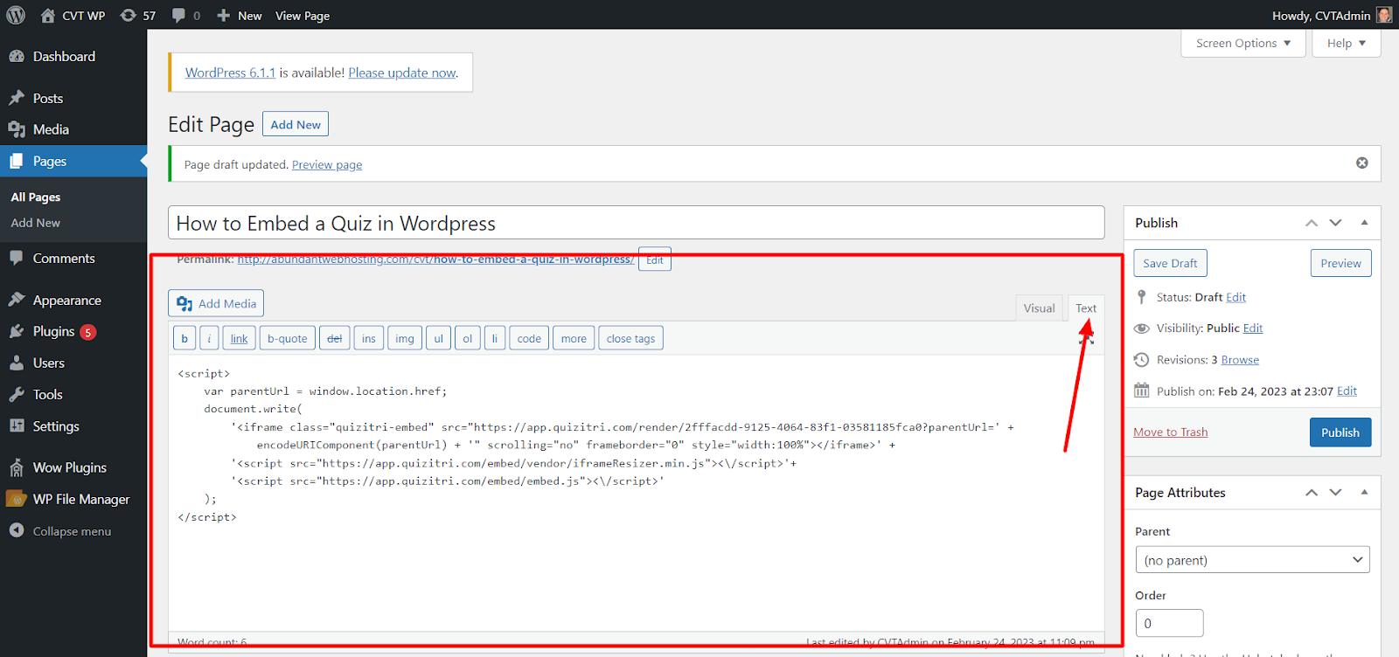Click the Dashboard gauge icon

click(x=17, y=57)
